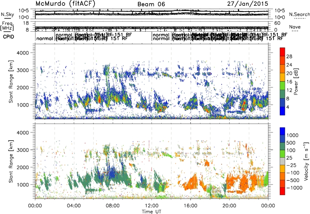Select the CPID row label
Image resolution: width=310 pixels, height=214 pixels.
click(x=9, y=37)
